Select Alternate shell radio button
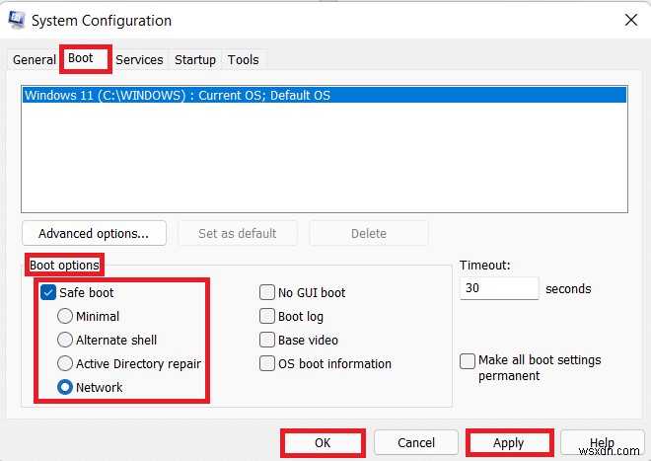This screenshot has width=651, height=461. pyautogui.click(x=65, y=341)
